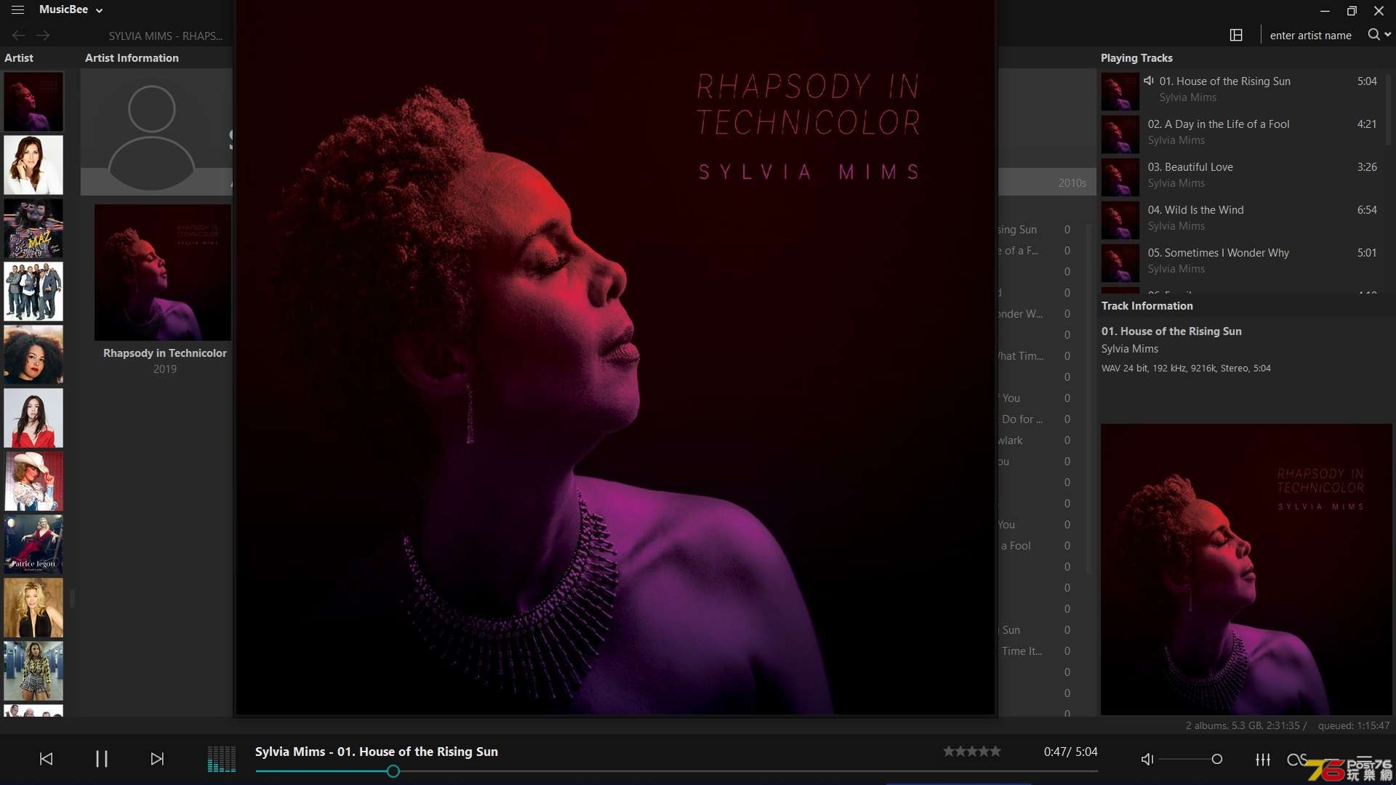Click the bold '01. House of the Rising Sun' track info title
This screenshot has width=1396, height=785.
coord(1171,331)
